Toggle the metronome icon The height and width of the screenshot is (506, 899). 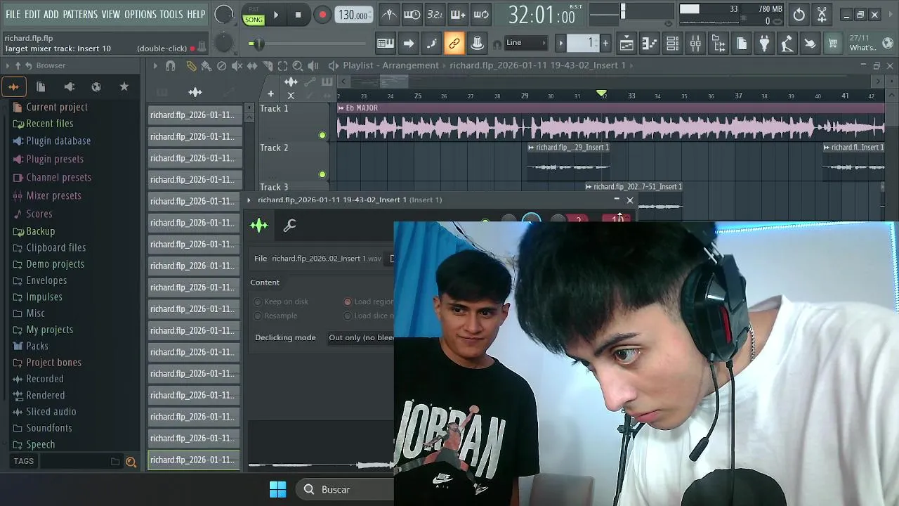[389, 15]
